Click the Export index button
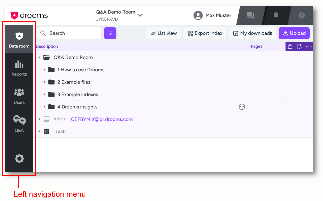323x201 pixels. pyautogui.click(x=205, y=33)
